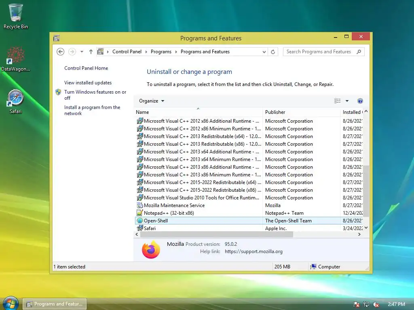The image size is (414, 310).
Task: Select Microsoft Visual C++ 2013 x64 Minimum Runtime
Action: click(x=249, y=159)
